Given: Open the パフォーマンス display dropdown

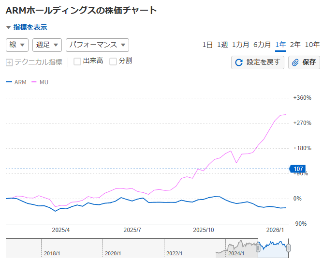Looking at the screenshot, I should pos(98,45).
